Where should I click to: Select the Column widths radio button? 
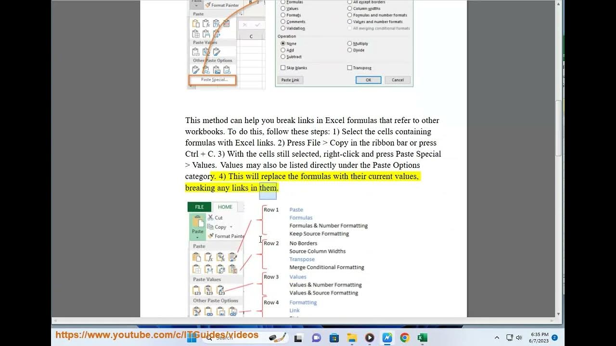coord(349,9)
